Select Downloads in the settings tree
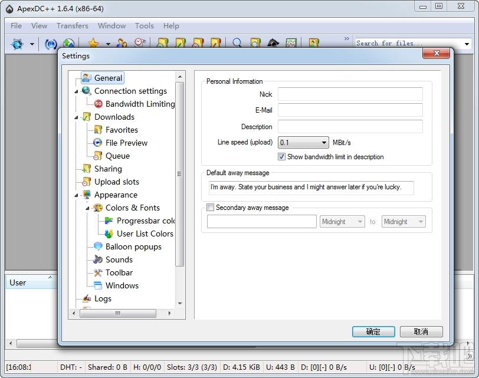The width and height of the screenshot is (479, 378). 114,117
